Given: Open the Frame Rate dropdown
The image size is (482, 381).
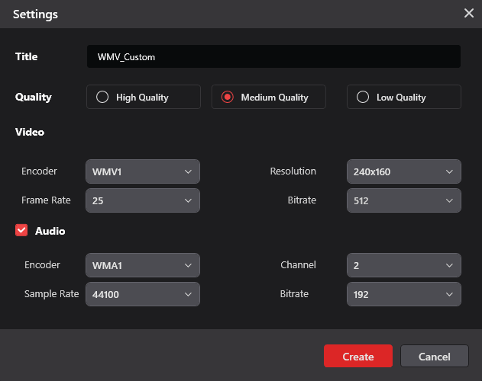Looking at the screenshot, I should coord(143,200).
